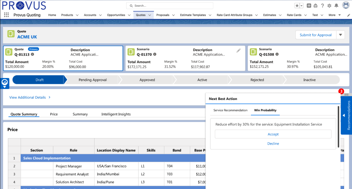The height and width of the screenshot is (189, 352).
Task: Select the Active path stage
Action: click(202, 80)
